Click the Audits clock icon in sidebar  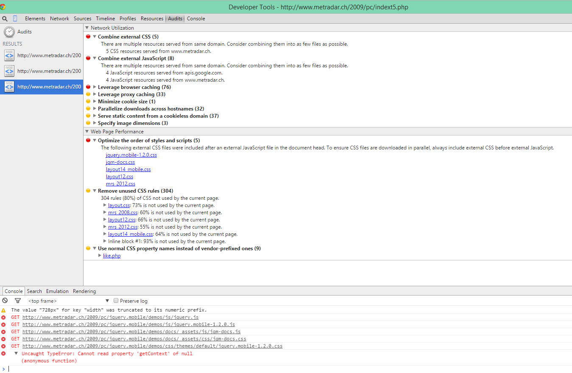[9, 32]
